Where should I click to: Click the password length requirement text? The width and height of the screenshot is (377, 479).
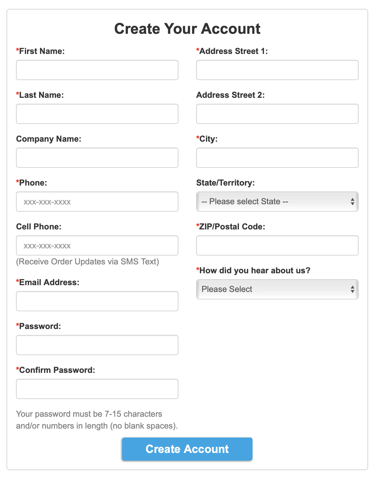tap(97, 420)
